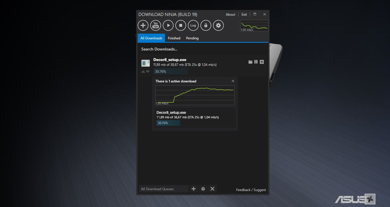The width and height of the screenshot is (390, 207).
Task: Open the About page
Action: [x=230, y=15]
